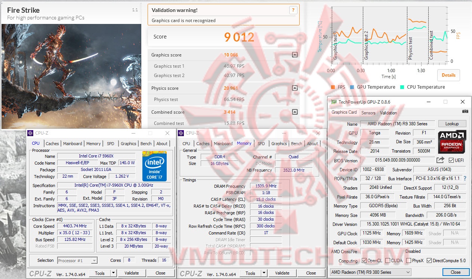Click the Bus Interface question mark icon
This screenshot has width=472, height=279.
pos(465,179)
